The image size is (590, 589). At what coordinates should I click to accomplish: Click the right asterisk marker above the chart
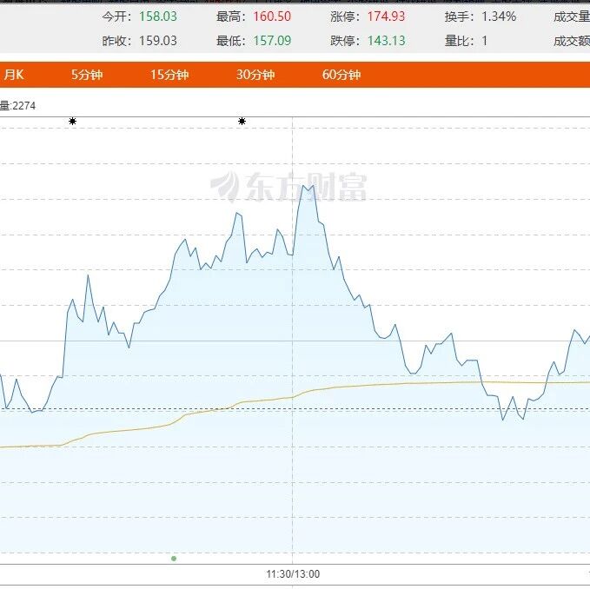pyautogui.click(x=242, y=122)
